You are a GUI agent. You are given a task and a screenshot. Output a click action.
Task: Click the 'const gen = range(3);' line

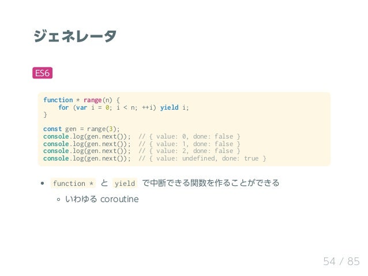[x=81, y=129]
